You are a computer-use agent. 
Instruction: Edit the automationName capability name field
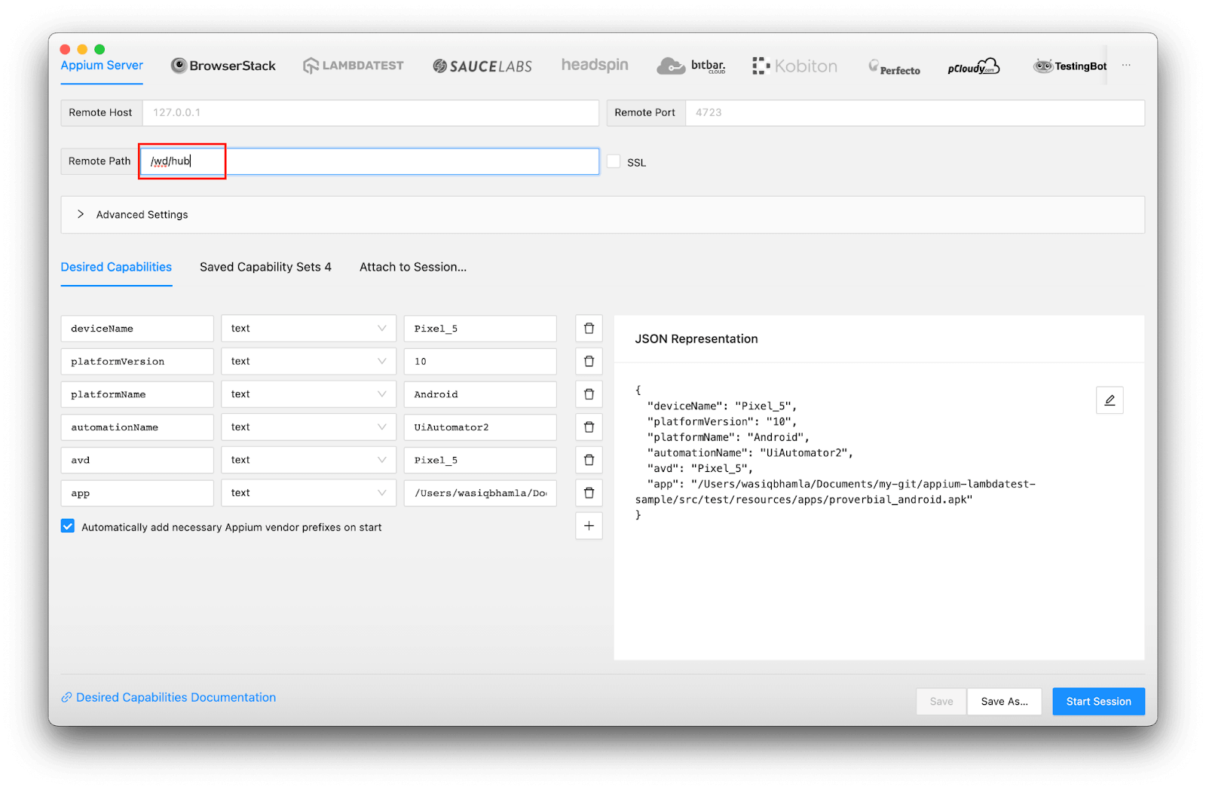pos(137,427)
